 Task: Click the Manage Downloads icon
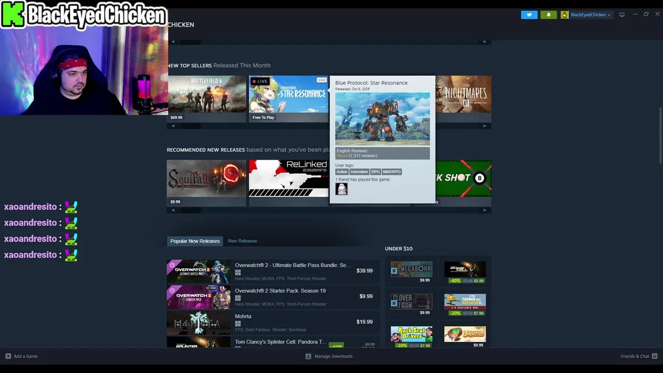coord(308,356)
